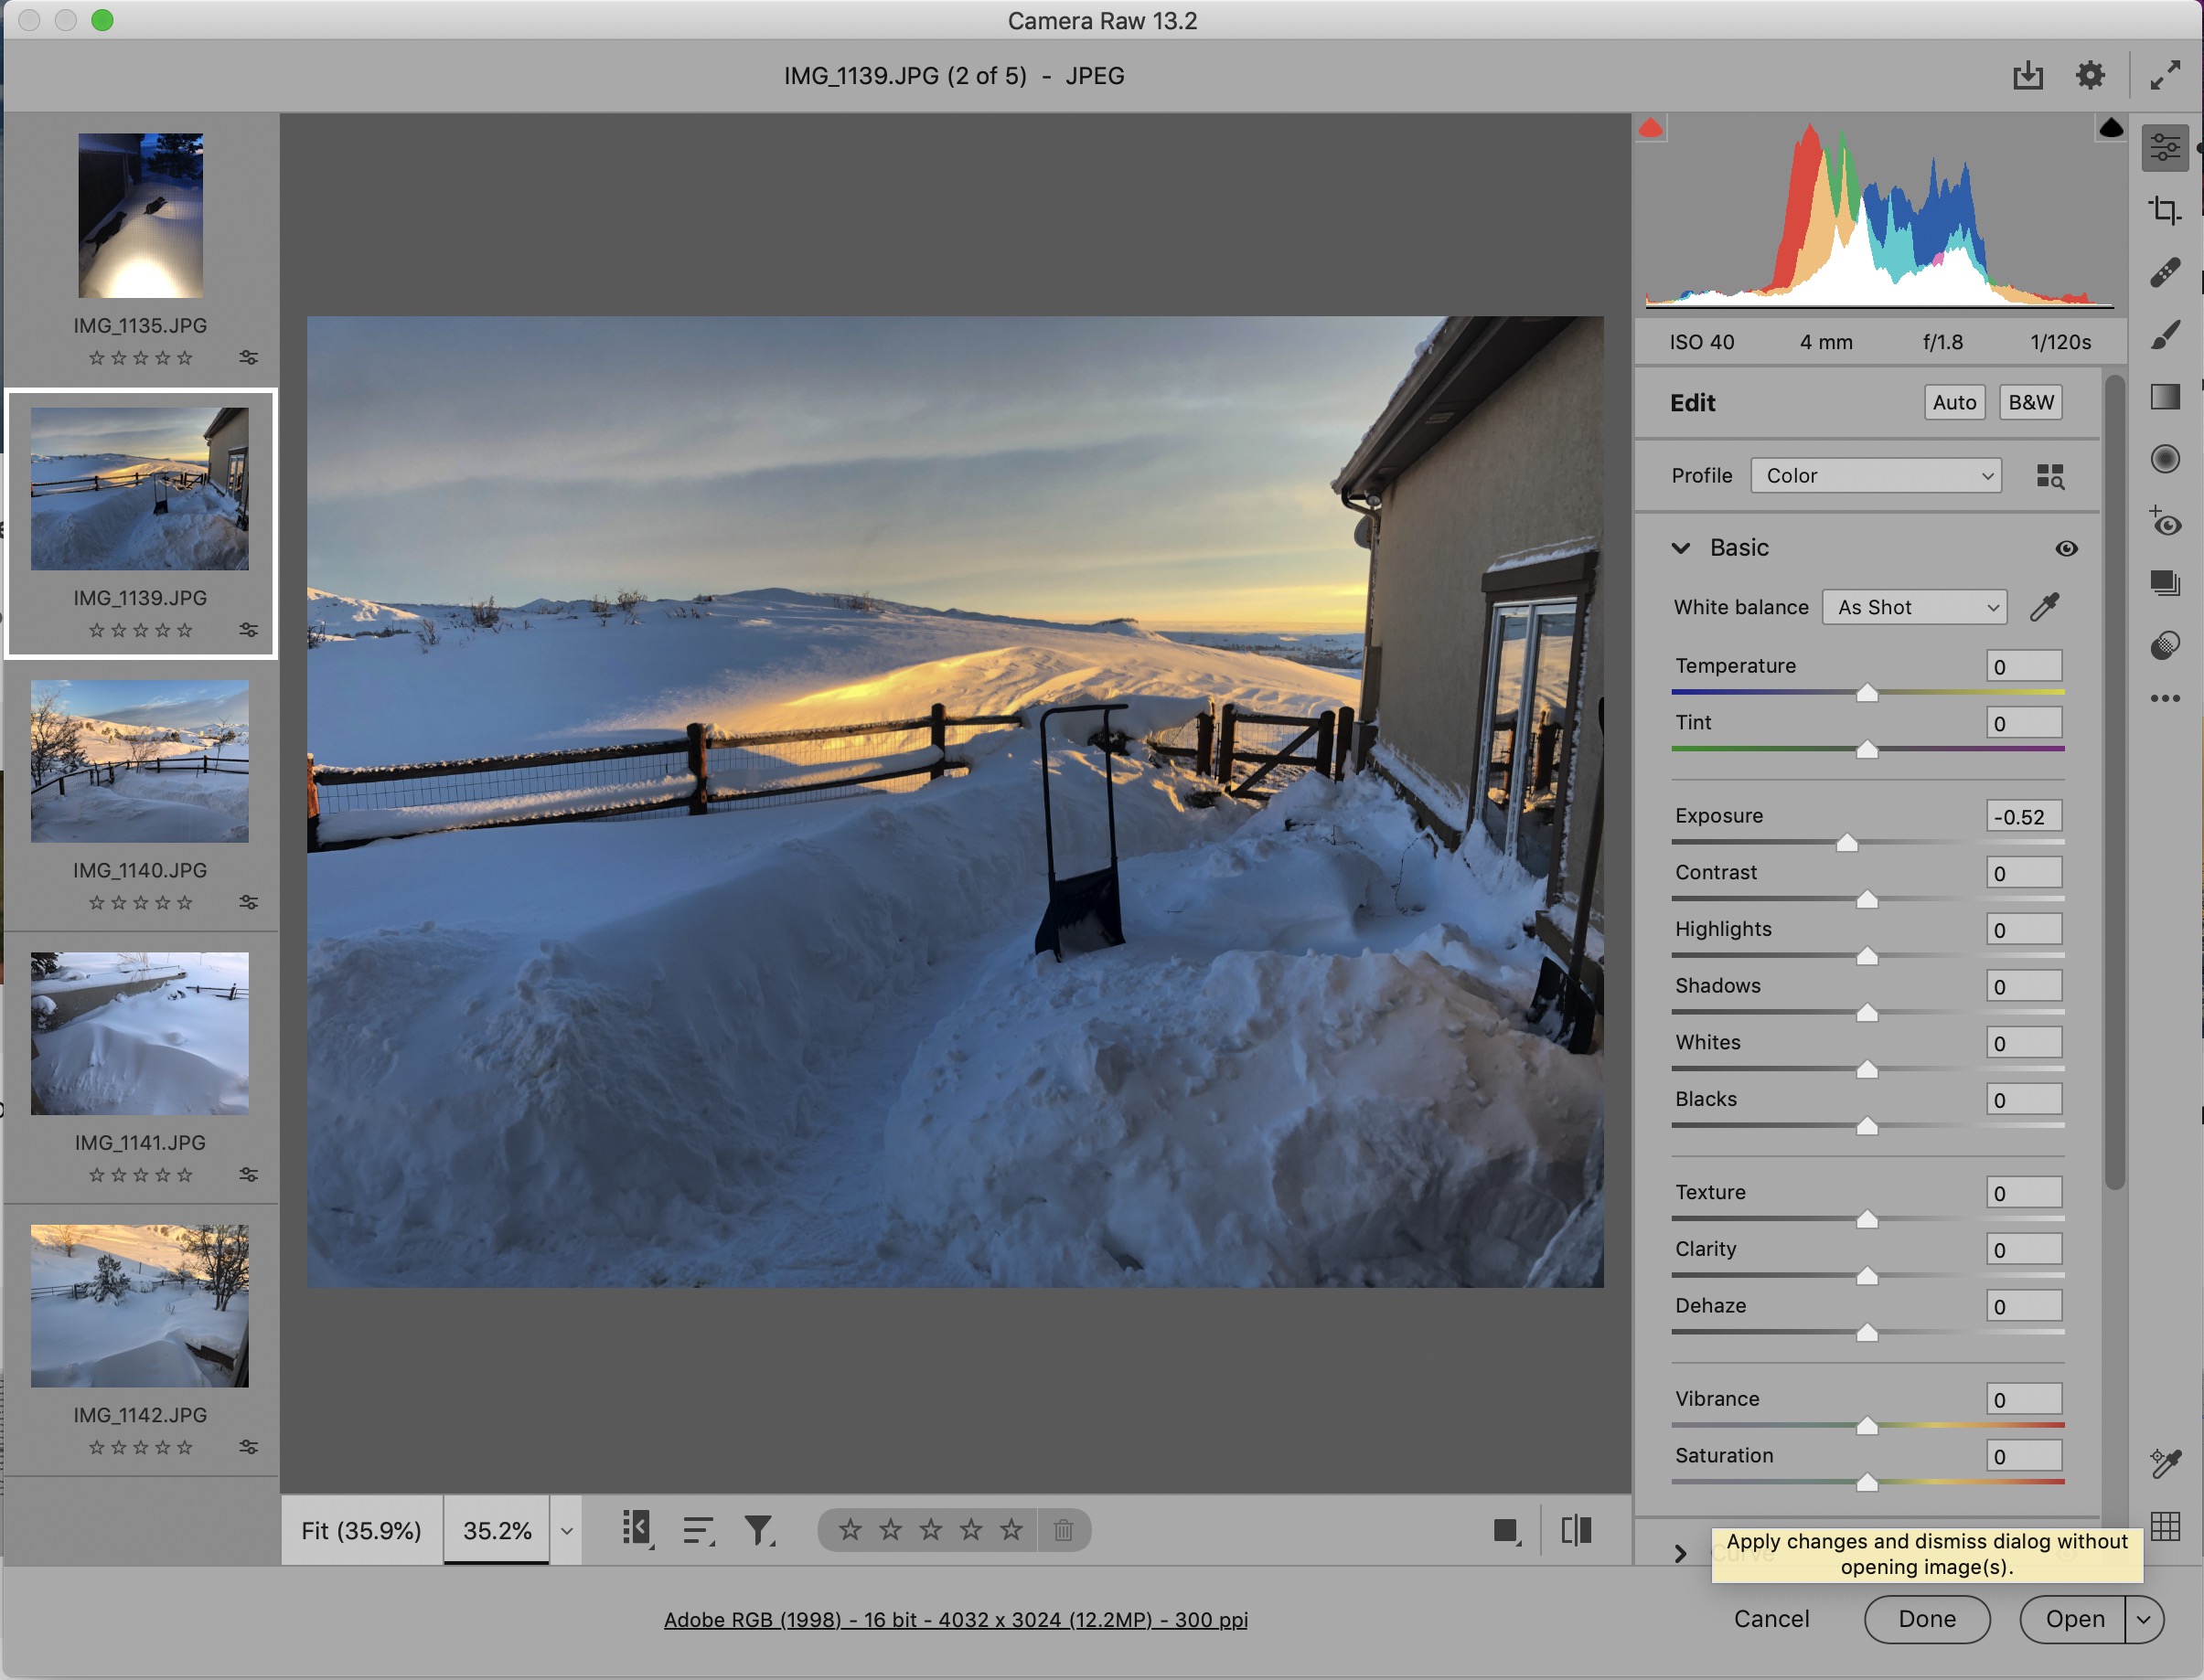The image size is (2204, 1680).
Task: Open the Presets panel
Action: pyautogui.click(x=2165, y=645)
